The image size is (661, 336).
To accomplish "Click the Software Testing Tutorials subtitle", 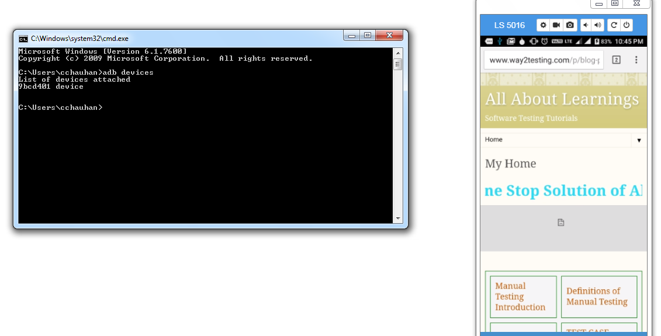I will coord(531,119).
